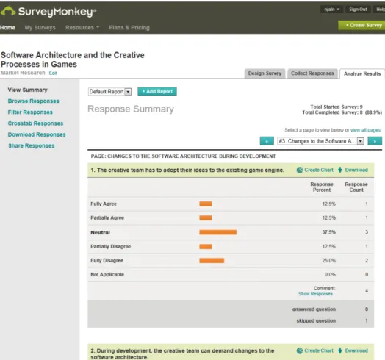Click the Neutral response bar

[x=218, y=232]
